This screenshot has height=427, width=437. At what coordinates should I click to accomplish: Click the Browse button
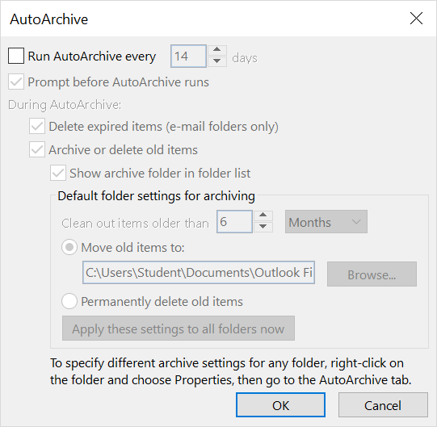click(372, 274)
